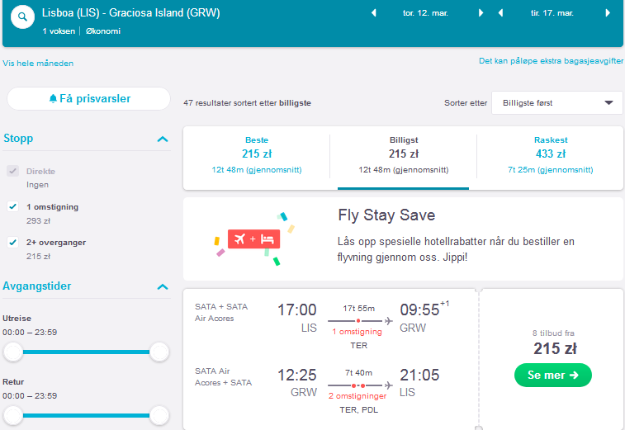Click the Få prisvarsler button

pyautogui.click(x=88, y=98)
